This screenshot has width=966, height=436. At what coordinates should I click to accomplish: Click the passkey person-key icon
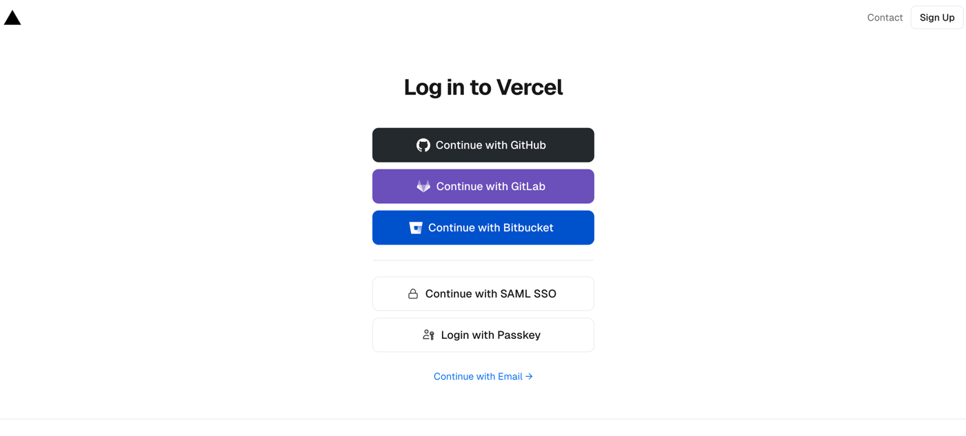(x=428, y=335)
